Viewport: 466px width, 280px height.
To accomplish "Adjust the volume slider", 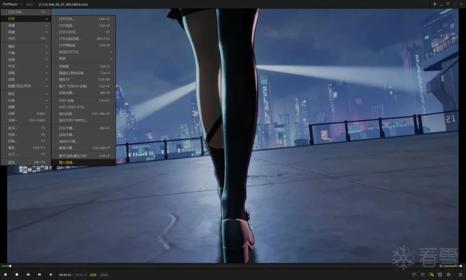I will [x=452, y=266].
